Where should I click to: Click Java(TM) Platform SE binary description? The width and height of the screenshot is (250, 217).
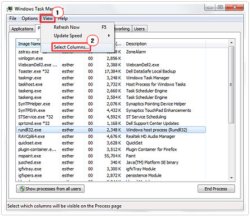152,162
